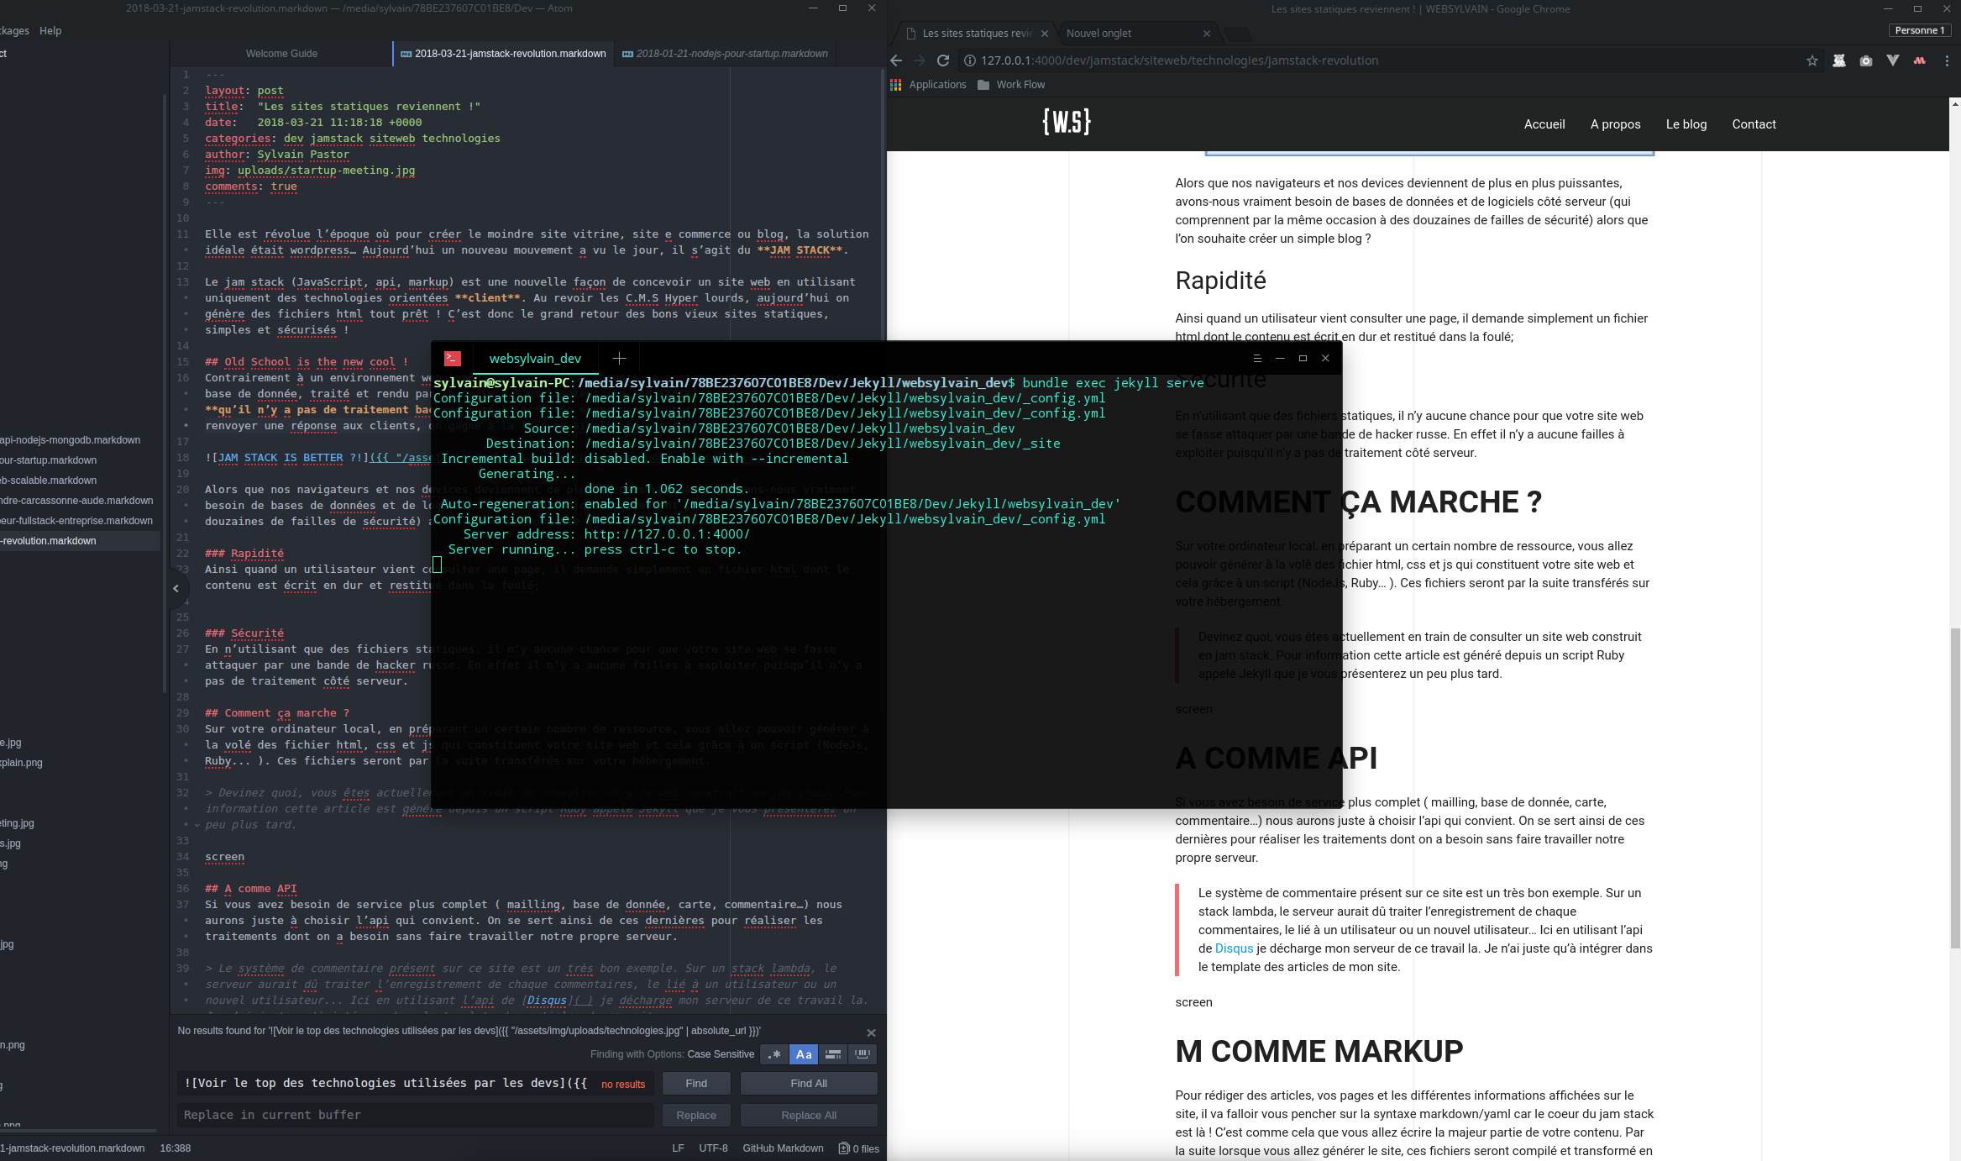Bookmark this page with the star icon
Viewport: 1961px width, 1161px height.
click(1812, 60)
